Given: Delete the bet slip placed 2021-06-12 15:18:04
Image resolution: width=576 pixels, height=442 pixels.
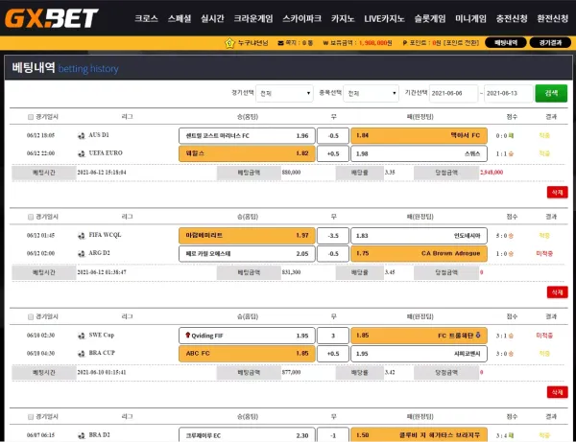Looking at the screenshot, I should [557, 192].
